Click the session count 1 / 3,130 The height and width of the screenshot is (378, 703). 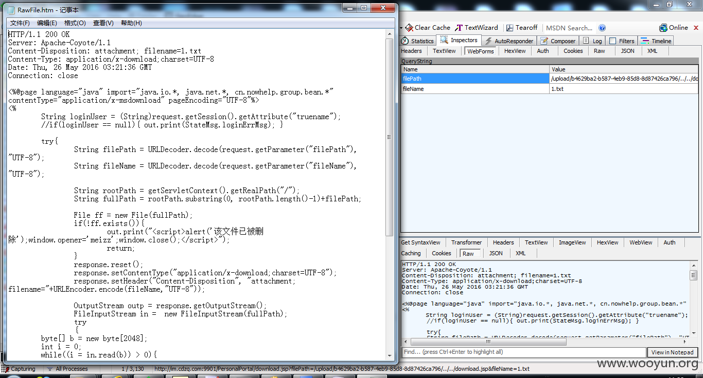click(x=132, y=369)
